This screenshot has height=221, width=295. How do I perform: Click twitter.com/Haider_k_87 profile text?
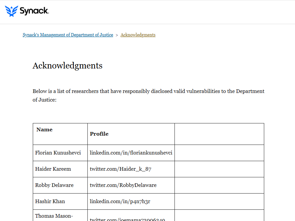pyautogui.click(x=121, y=169)
